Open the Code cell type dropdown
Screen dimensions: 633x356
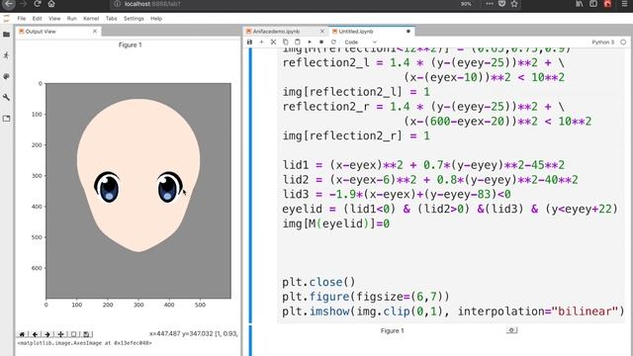[360, 42]
